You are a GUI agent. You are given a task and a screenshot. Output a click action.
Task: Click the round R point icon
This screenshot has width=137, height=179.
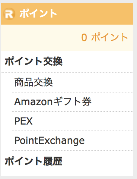click(9, 14)
